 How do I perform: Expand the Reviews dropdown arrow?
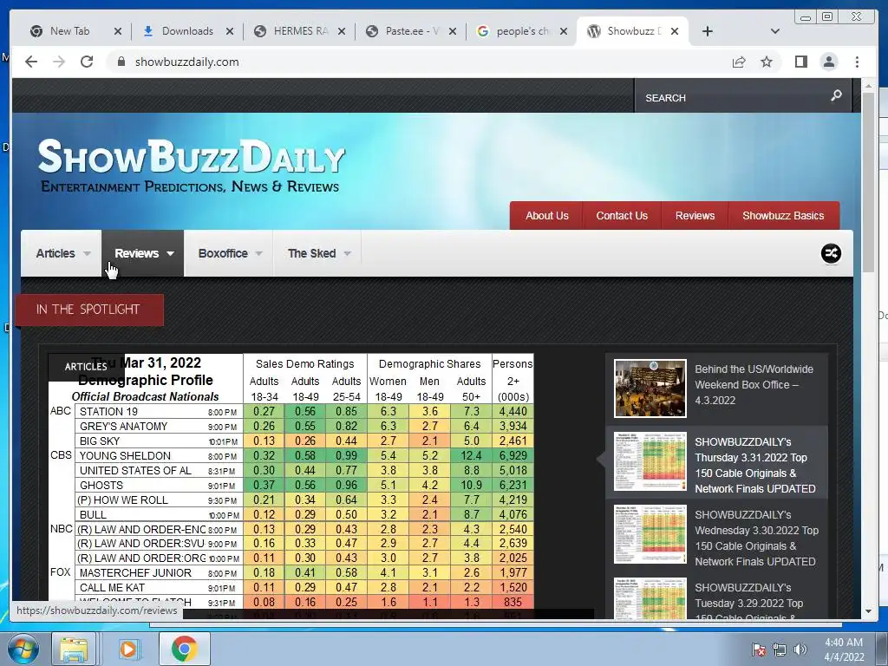coord(171,254)
